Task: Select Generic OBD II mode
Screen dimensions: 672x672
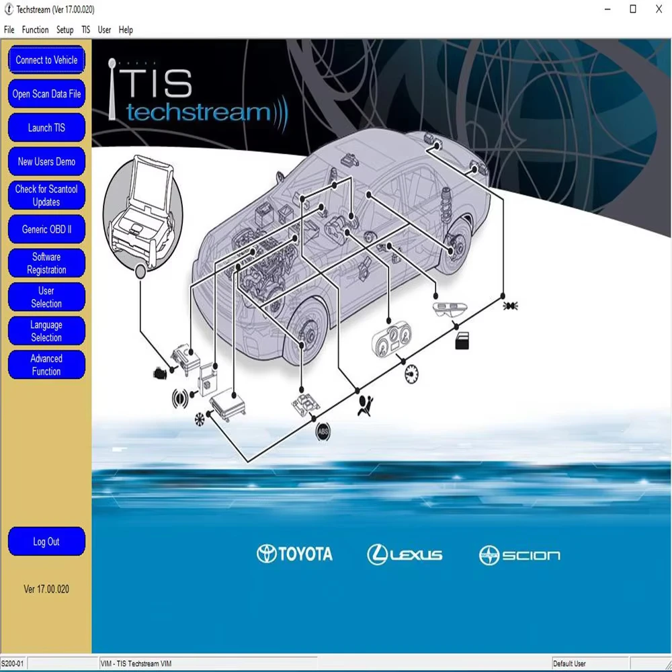Action: point(46,229)
